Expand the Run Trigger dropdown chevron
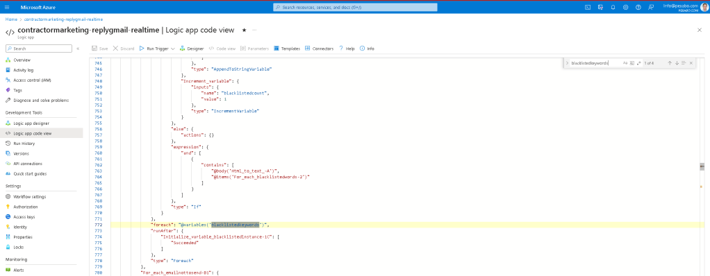Screen dimensions: 710x276 (x=173, y=49)
